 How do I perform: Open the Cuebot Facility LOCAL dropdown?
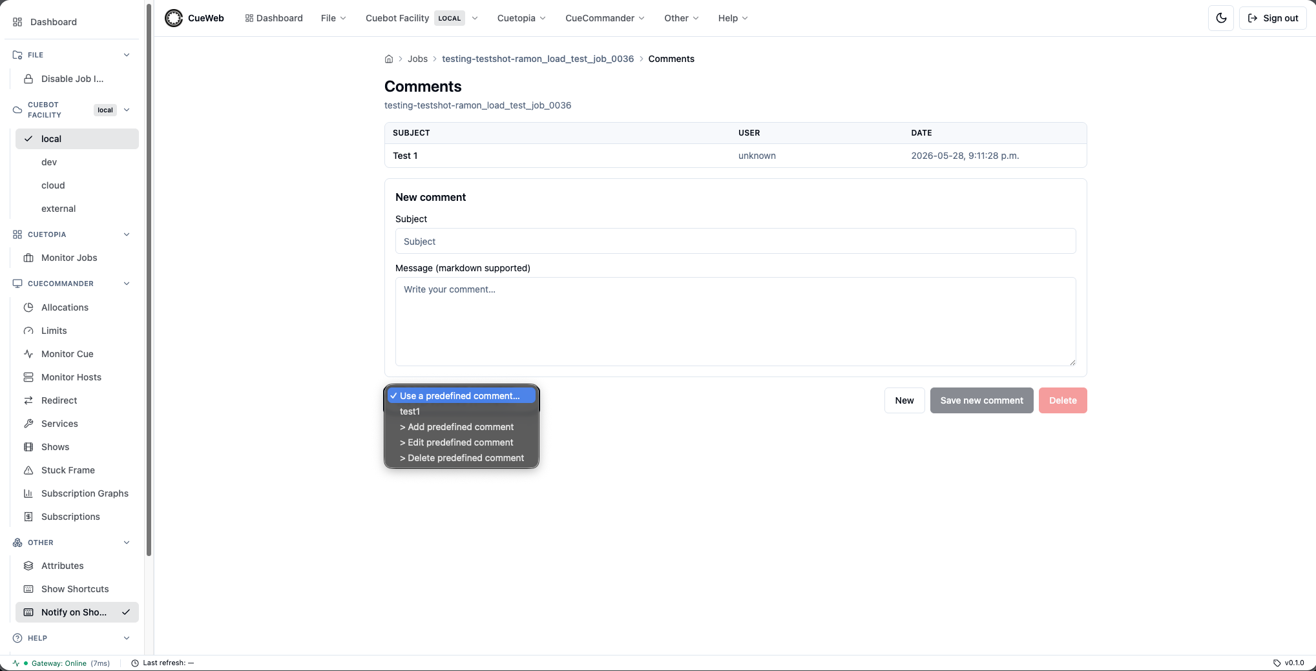421,18
